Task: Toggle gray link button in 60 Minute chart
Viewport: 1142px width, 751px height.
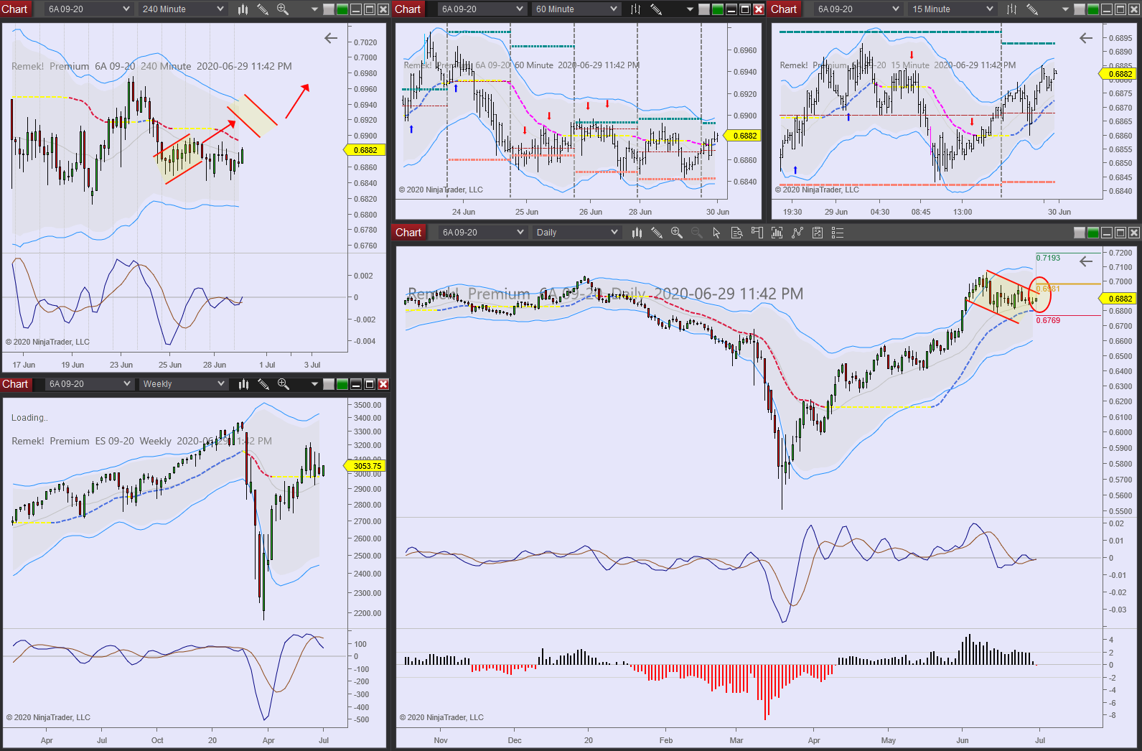Action: [x=704, y=9]
